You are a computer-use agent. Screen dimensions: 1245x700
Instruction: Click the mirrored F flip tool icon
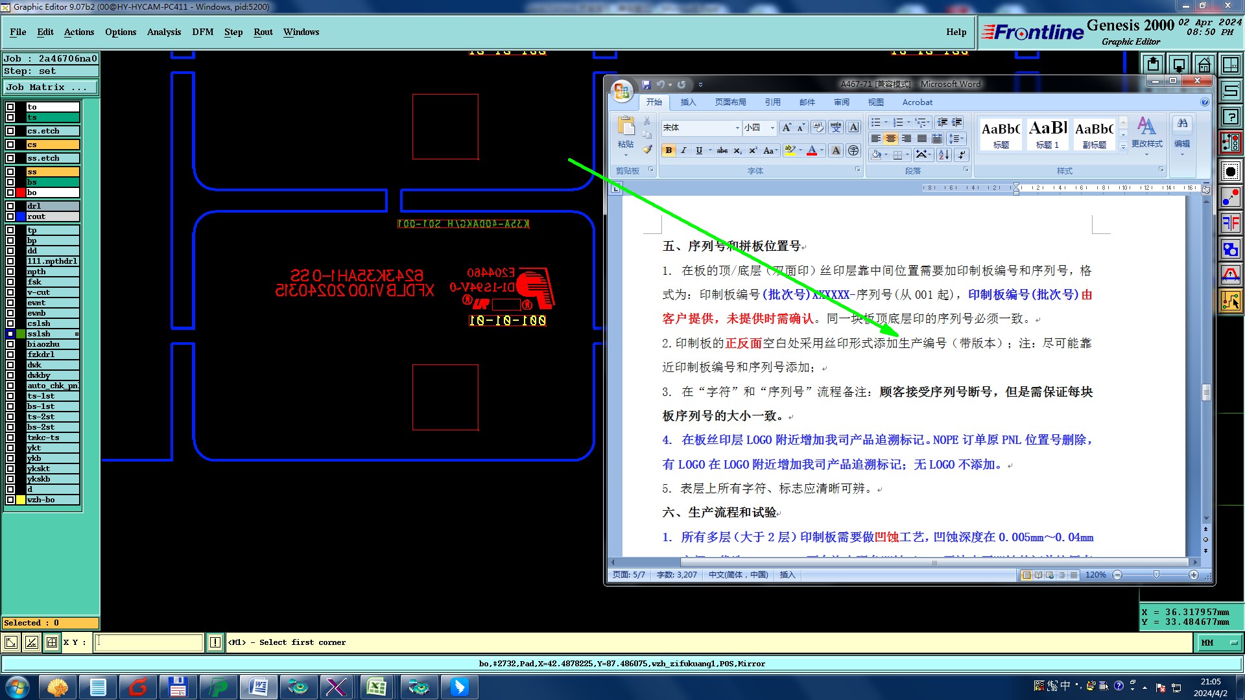pyautogui.click(x=1230, y=223)
